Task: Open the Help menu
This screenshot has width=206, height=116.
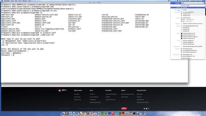Action: coord(30,1)
